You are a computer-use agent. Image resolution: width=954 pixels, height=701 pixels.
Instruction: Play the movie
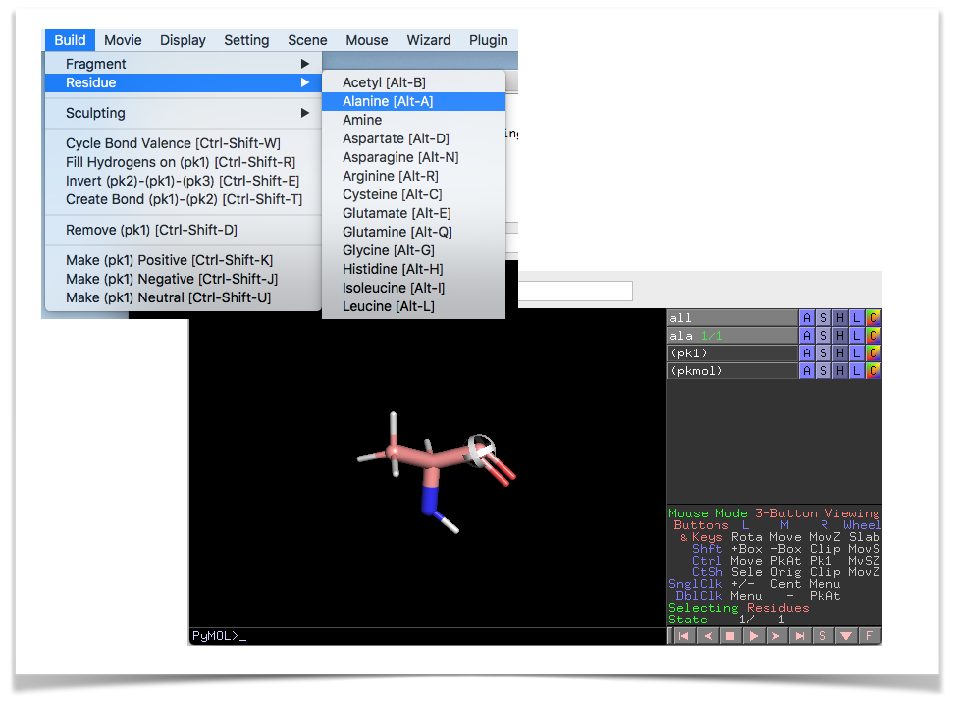753,636
